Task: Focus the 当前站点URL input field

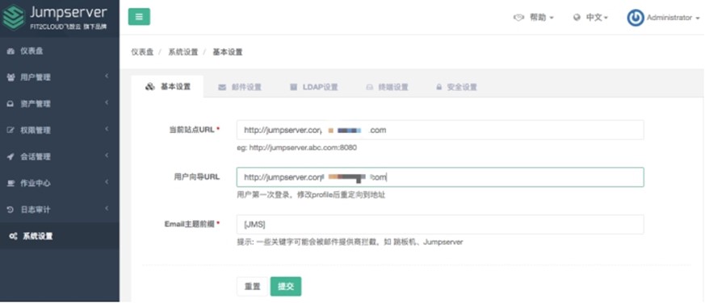Action: 440,131
